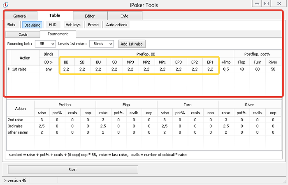The height and width of the screenshot is (185, 288).
Task: Click 2nd raise Flop raise value 3
Action: pyautogui.click(x=103, y=120)
